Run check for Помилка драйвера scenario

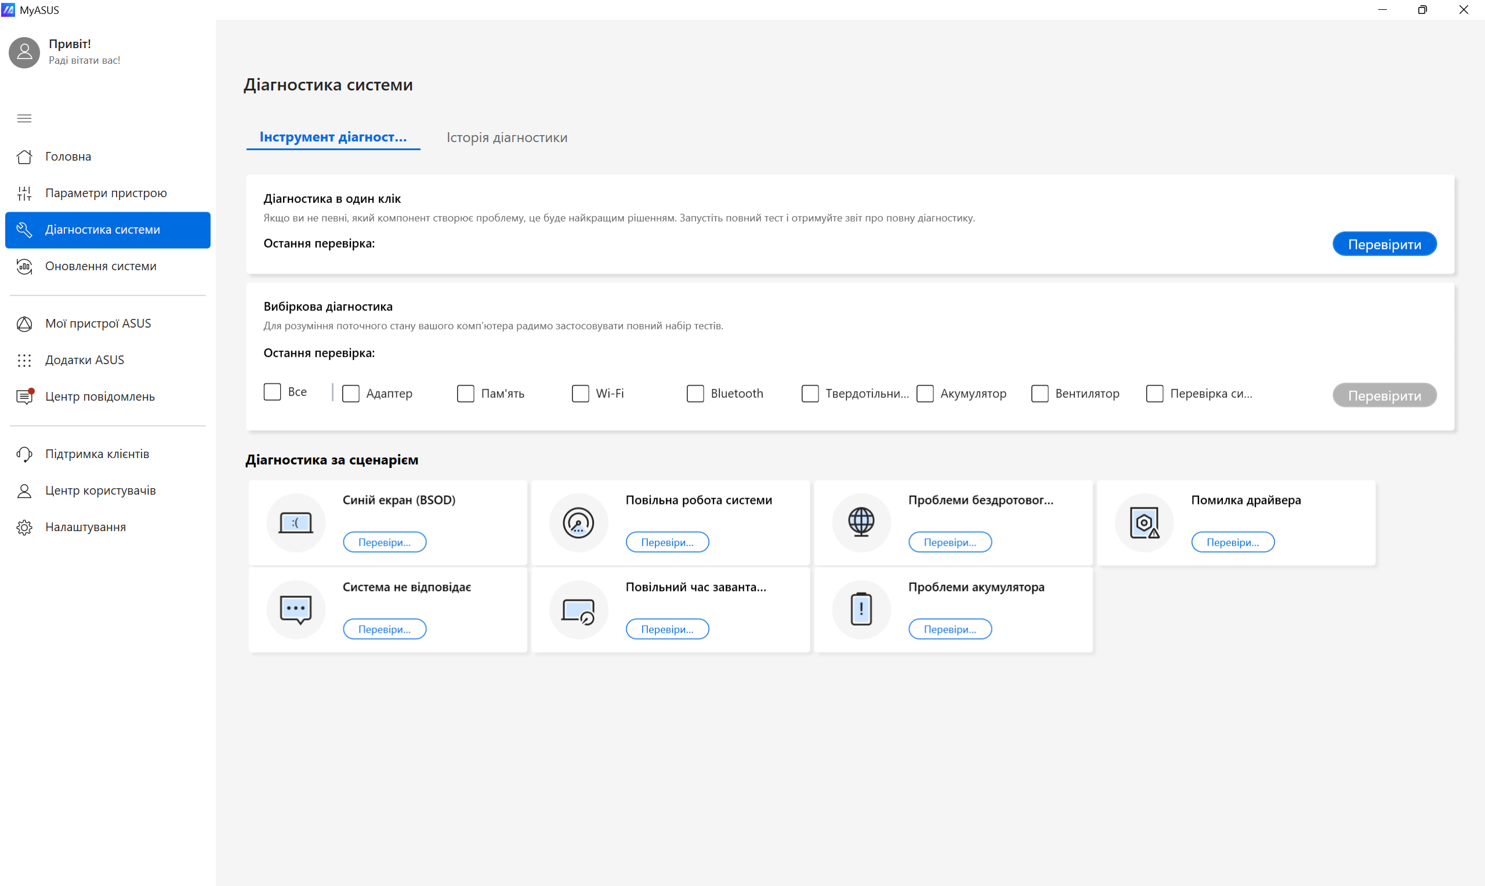1232,542
